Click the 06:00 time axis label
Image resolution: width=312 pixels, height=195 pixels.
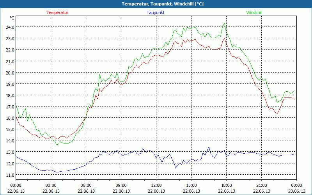coord(86,186)
